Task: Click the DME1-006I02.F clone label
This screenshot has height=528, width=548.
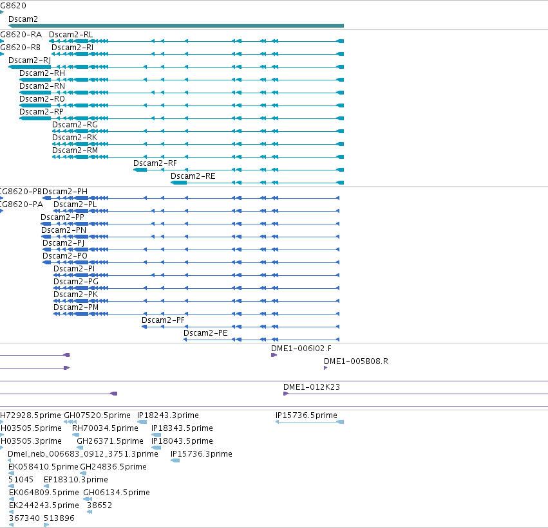Action: pos(301,349)
